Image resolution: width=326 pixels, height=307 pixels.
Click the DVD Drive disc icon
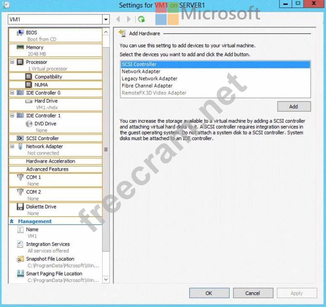[x=29, y=123]
